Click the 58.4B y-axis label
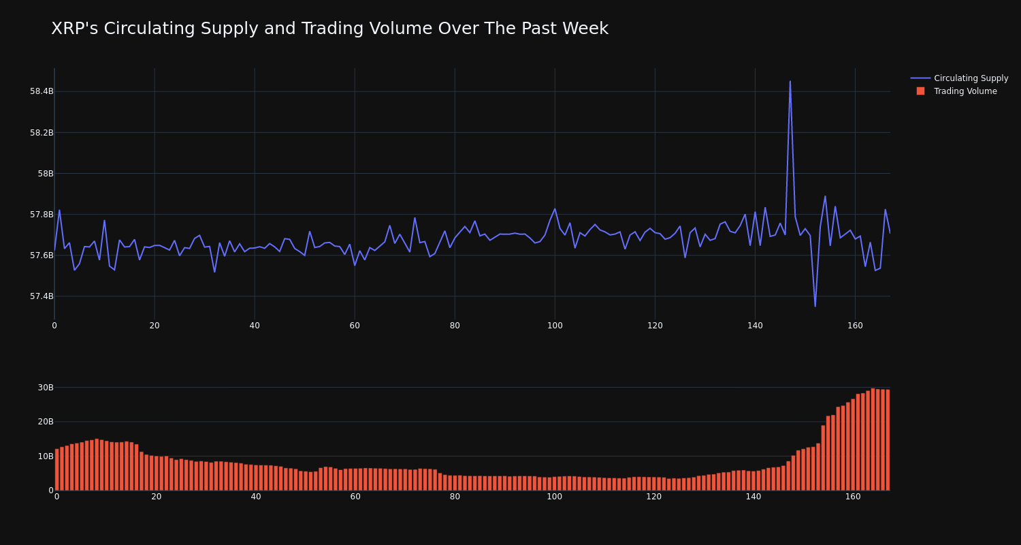The height and width of the screenshot is (545, 1021). [x=42, y=91]
